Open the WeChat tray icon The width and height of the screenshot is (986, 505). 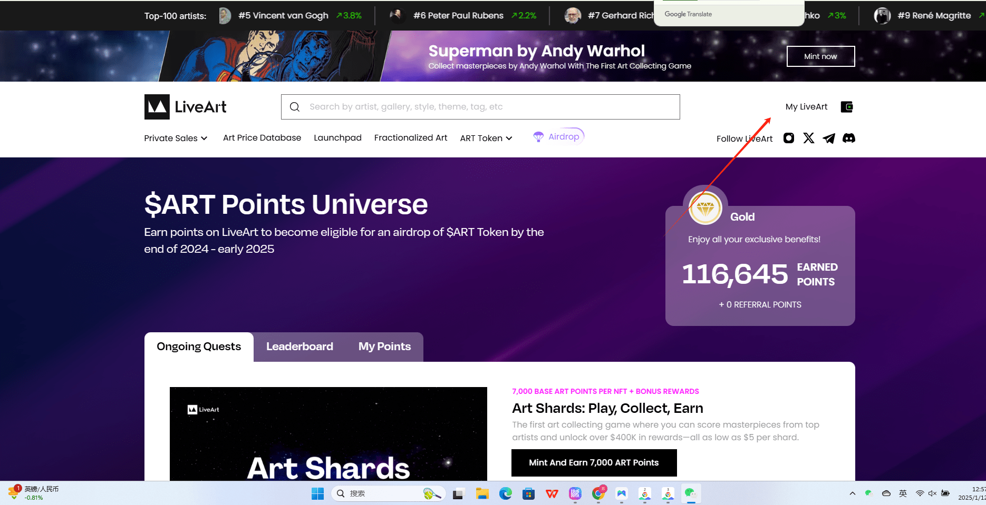(x=868, y=493)
